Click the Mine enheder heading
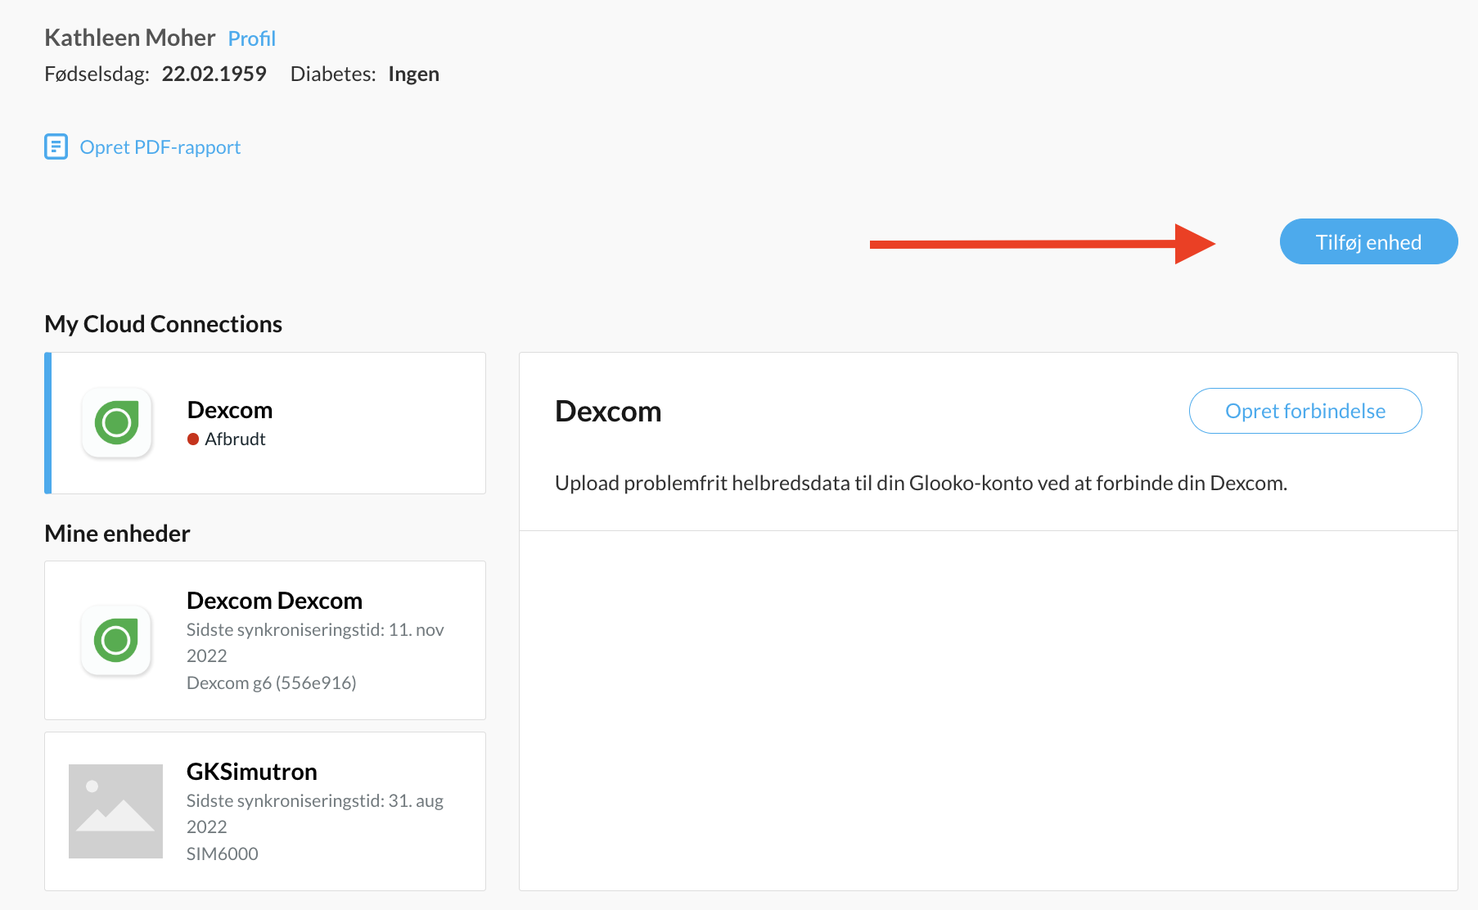The width and height of the screenshot is (1478, 910). (x=117, y=534)
